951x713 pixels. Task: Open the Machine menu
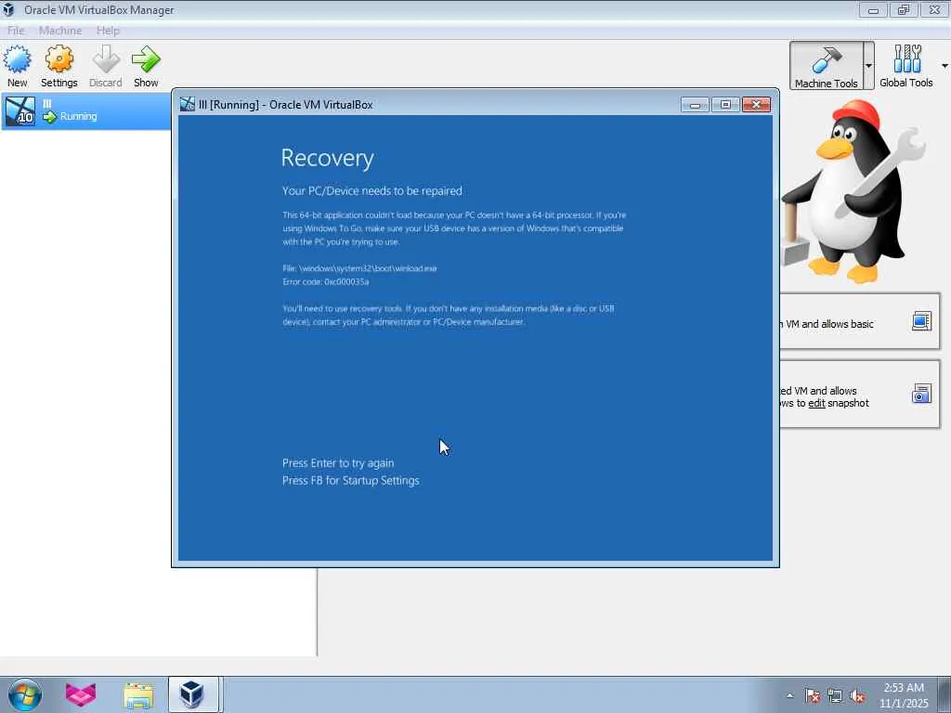point(60,31)
